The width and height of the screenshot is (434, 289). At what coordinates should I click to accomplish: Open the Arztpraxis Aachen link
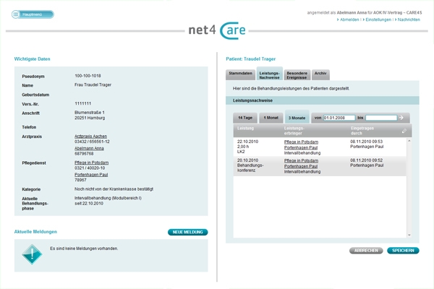[90, 137]
